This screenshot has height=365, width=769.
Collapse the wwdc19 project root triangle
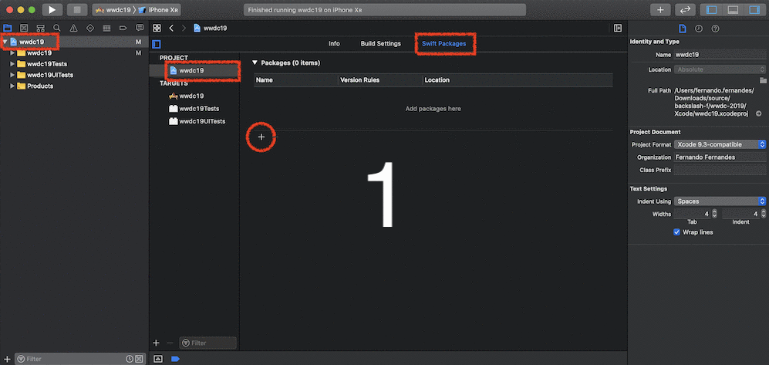5,42
